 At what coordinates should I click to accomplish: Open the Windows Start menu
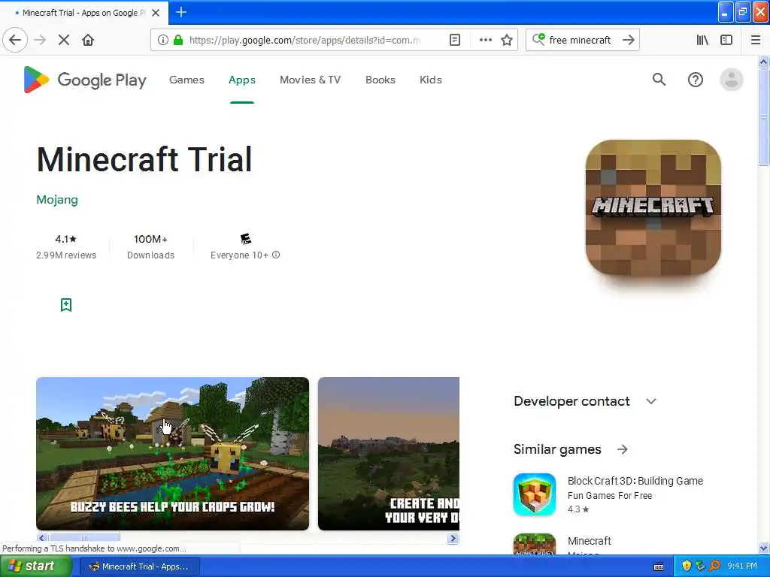35,566
